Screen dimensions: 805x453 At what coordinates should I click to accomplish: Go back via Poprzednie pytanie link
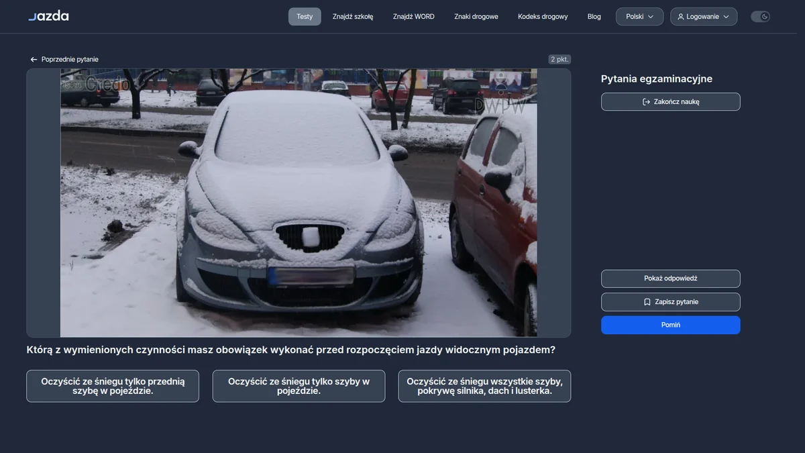coord(64,60)
